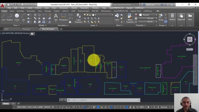Click the binoculars search icon
This screenshot has width=199, height=112.
click(x=141, y=5)
